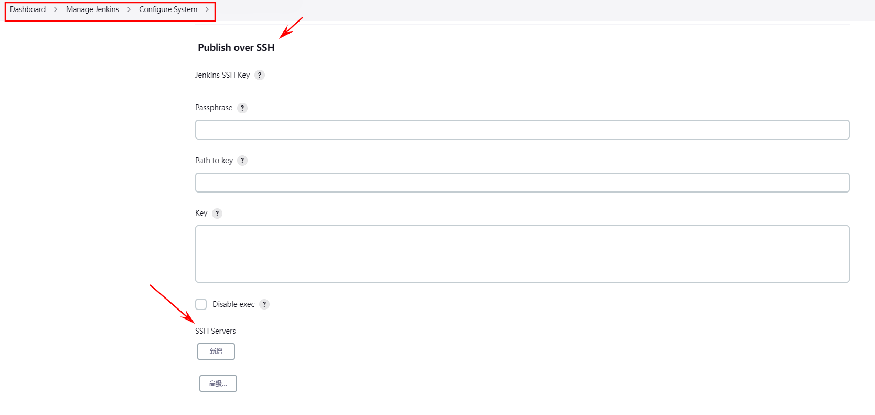Open Manage Jenkins breadcrumb link
The height and width of the screenshot is (415, 875).
[92, 9]
